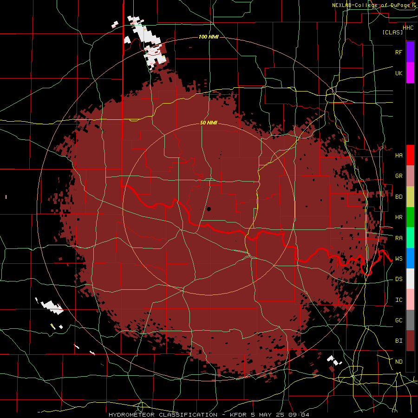This screenshot has height=418, width=418.
Task: Click the ND black legend swatch
Action: [x=410, y=361]
